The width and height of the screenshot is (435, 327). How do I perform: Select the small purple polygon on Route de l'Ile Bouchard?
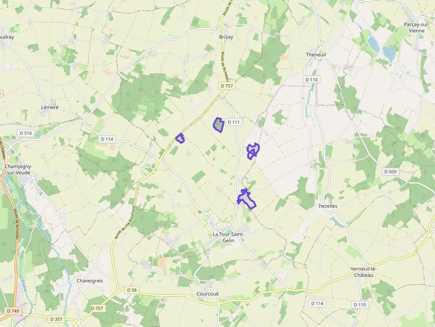point(180,138)
